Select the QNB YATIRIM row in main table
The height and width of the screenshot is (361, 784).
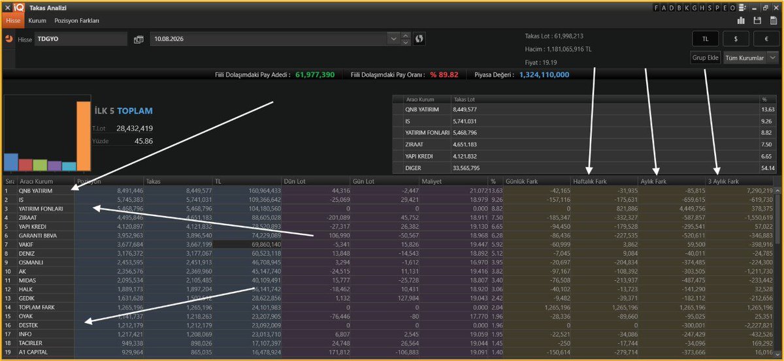tap(389, 191)
